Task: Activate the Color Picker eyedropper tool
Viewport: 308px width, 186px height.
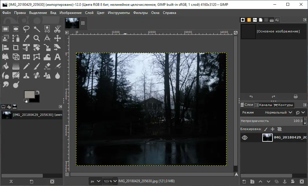Action: pyautogui.click(x=26, y=38)
